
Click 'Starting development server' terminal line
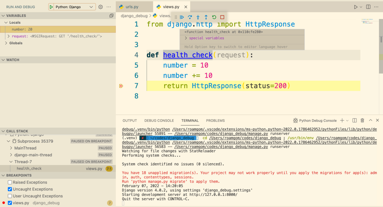(180, 195)
